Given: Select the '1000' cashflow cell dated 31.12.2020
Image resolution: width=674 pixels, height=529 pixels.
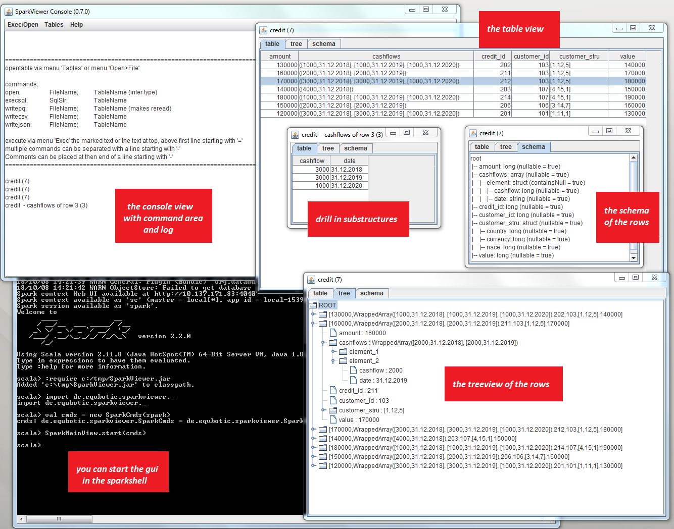Looking at the screenshot, I should tap(312, 186).
